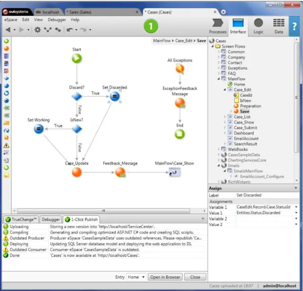Collapse the Assign properties panel arrow

(296, 188)
